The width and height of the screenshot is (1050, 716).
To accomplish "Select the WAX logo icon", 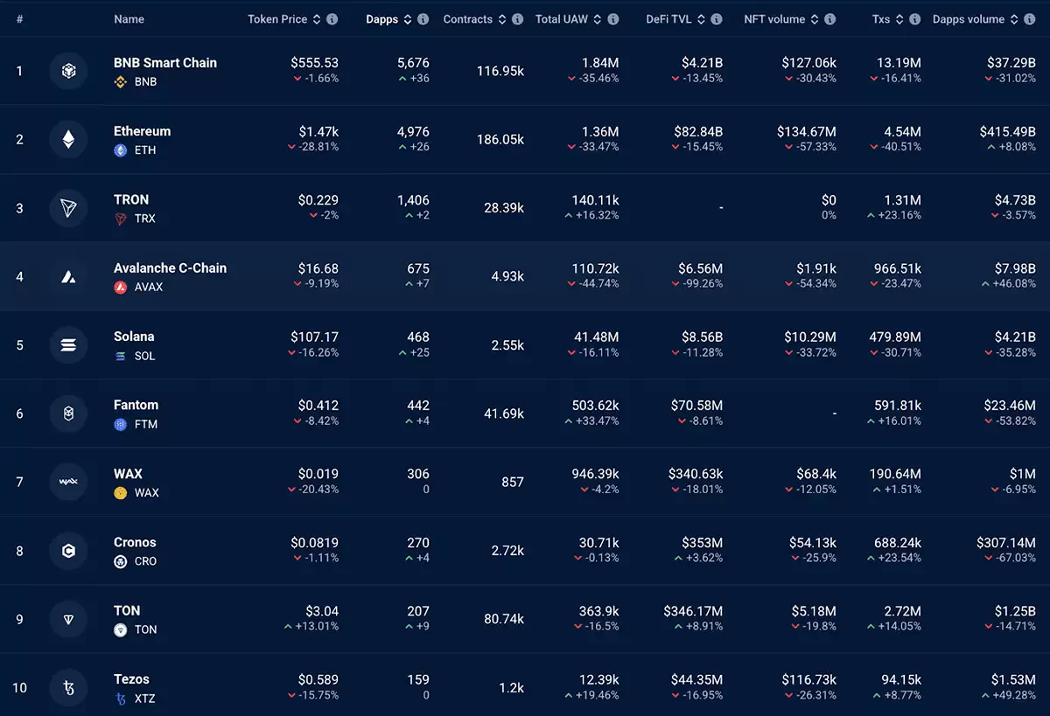I will 68,482.
